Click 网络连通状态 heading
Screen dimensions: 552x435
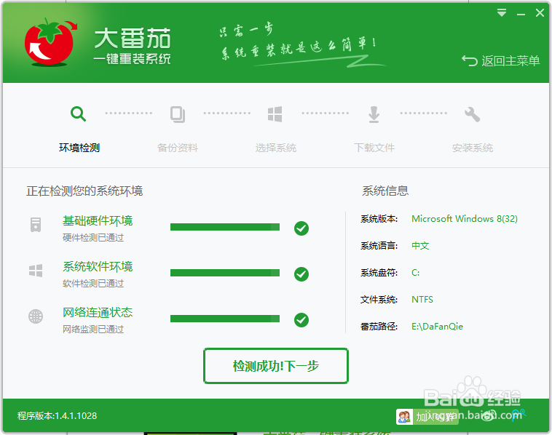click(x=98, y=312)
